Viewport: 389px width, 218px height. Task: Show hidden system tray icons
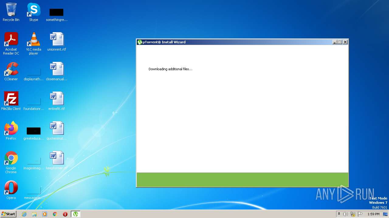pyautogui.click(x=339, y=214)
